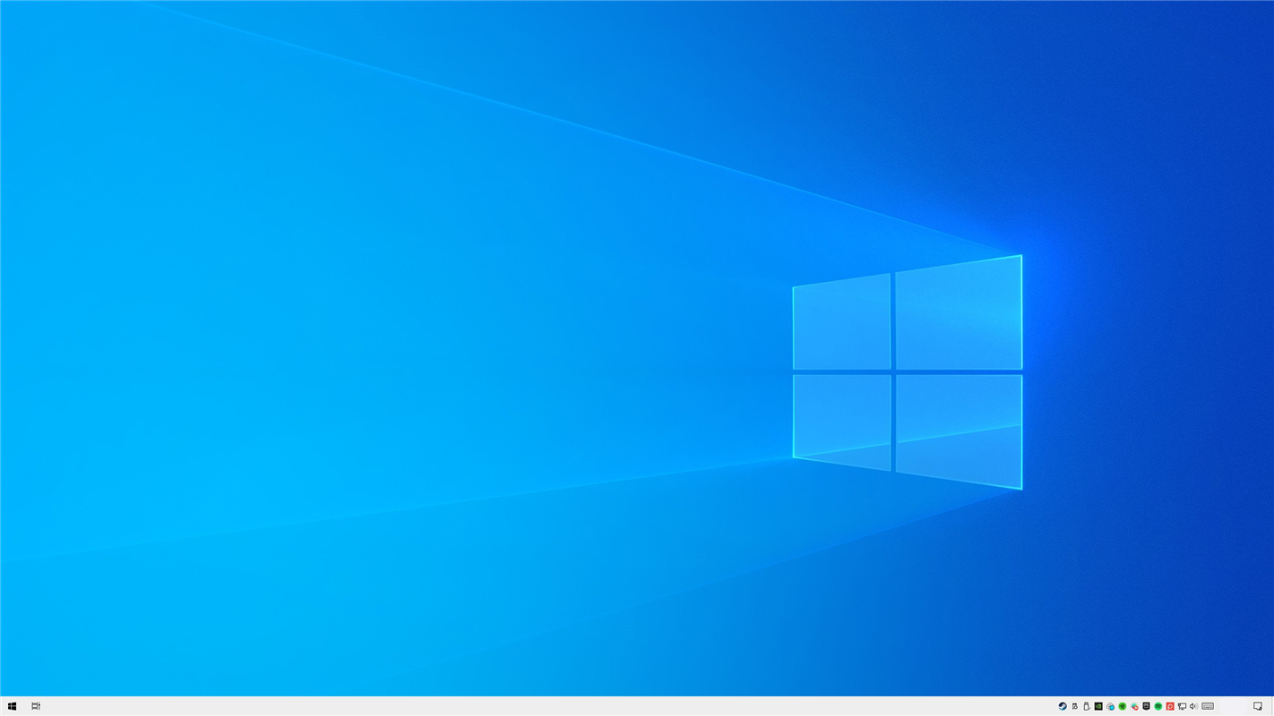Click the Safely Remove Hardware tray icon

(1086, 706)
